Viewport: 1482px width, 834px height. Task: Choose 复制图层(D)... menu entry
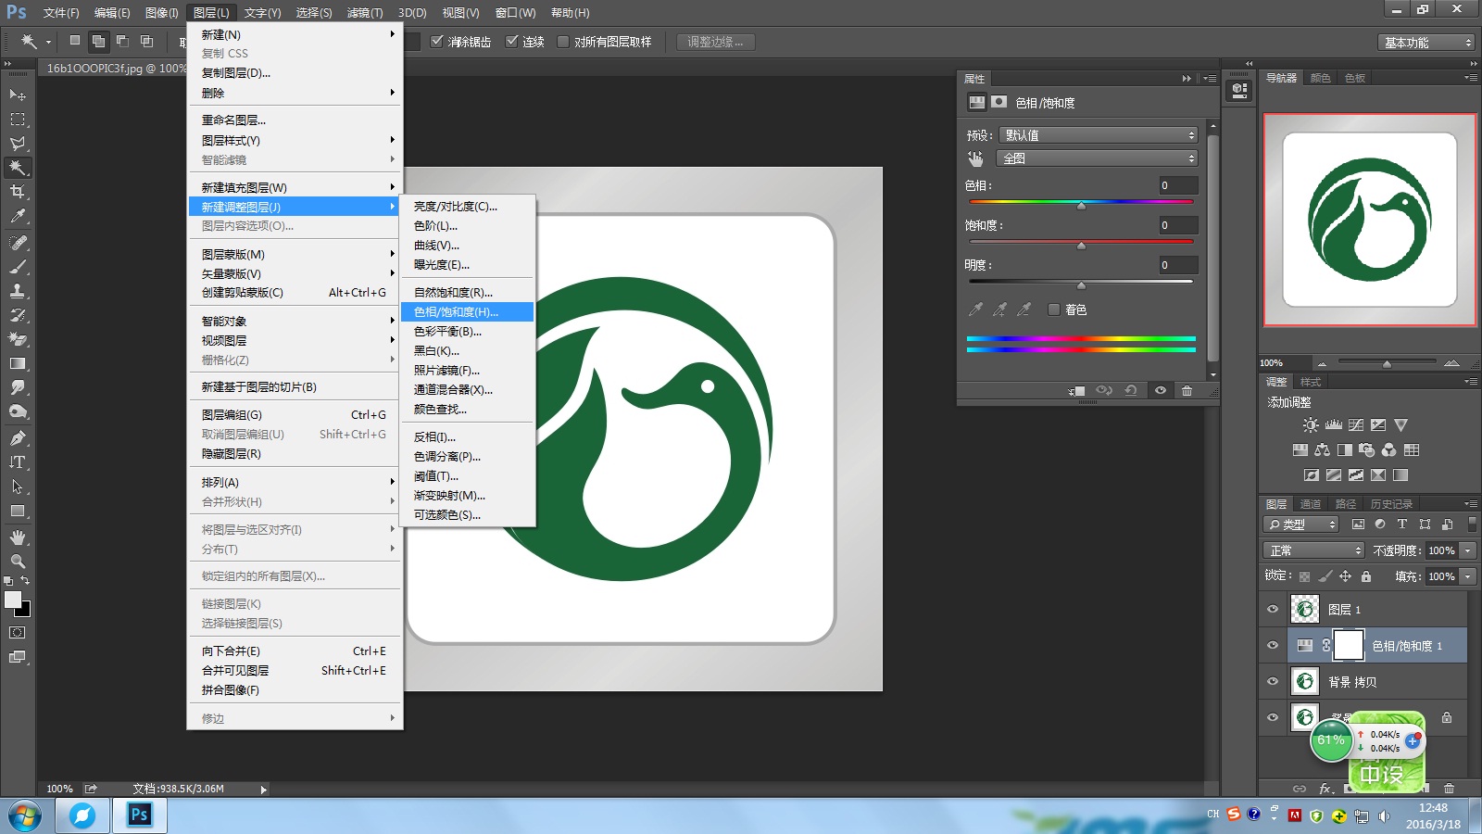coord(295,73)
